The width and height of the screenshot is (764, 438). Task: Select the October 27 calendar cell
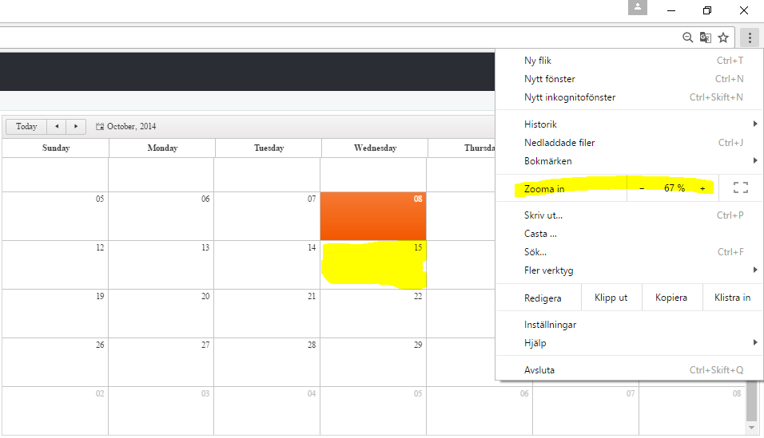[161, 362]
